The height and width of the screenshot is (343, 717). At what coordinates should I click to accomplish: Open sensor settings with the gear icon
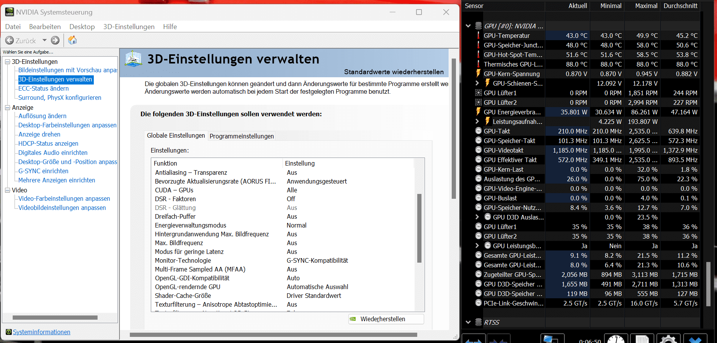(668, 339)
